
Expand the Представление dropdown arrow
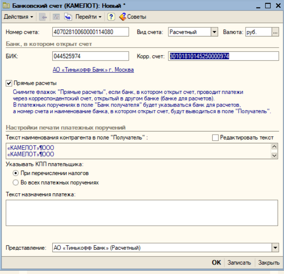275,247
